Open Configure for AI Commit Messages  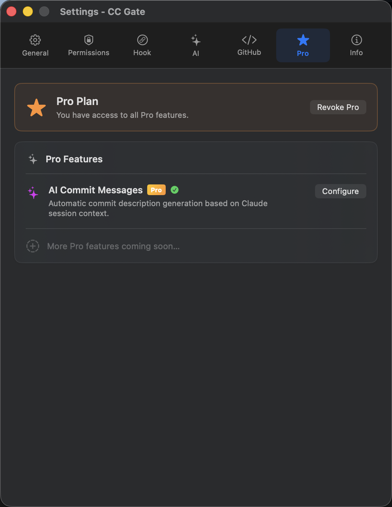[x=340, y=191]
